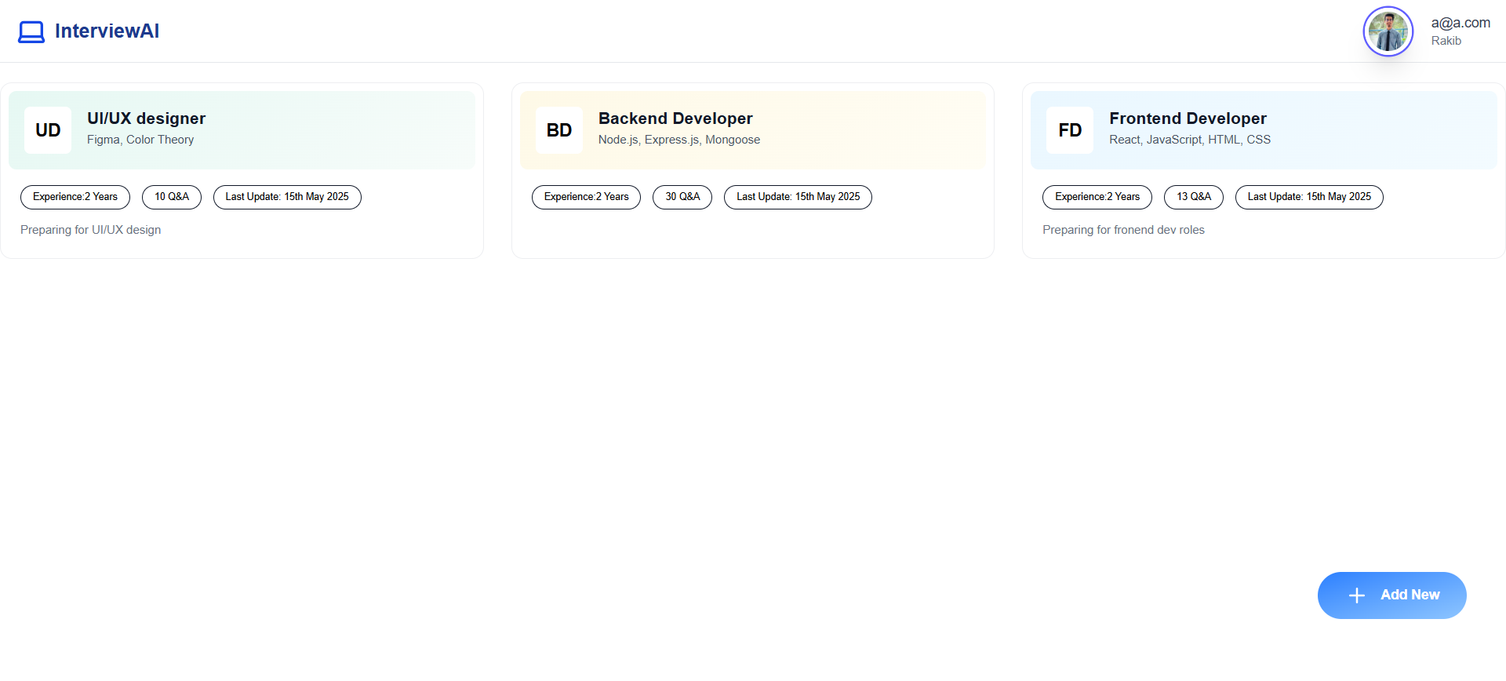Click the a@a.com account email
Image resolution: width=1506 pixels, height=681 pixels.
(x=1460, y=23)
